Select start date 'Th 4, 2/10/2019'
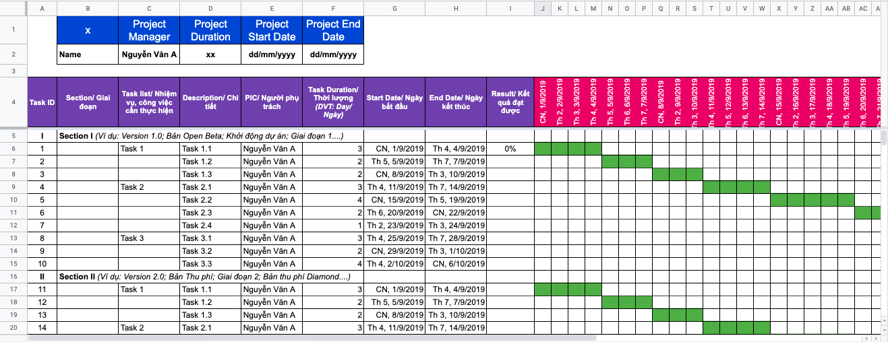888x342 pixels. click(394, 264)
